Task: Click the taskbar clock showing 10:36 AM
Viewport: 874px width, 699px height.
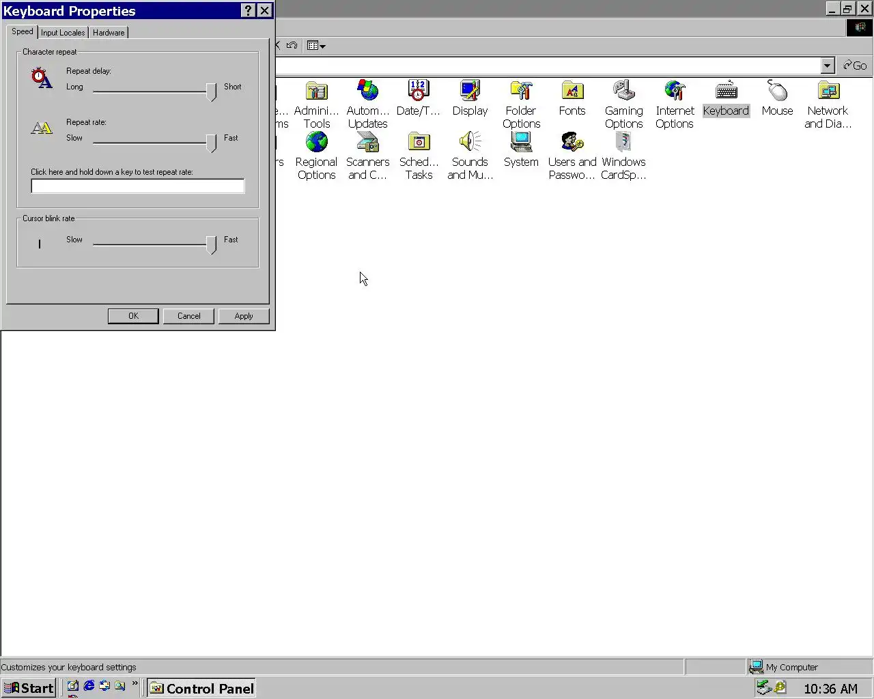Action: point(830,689)
